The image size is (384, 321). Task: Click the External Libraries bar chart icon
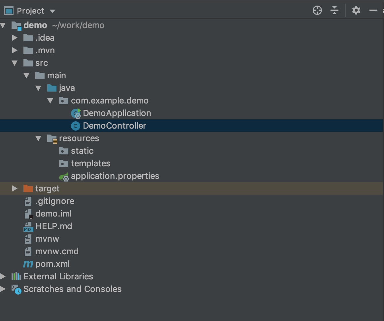[16, 276]
